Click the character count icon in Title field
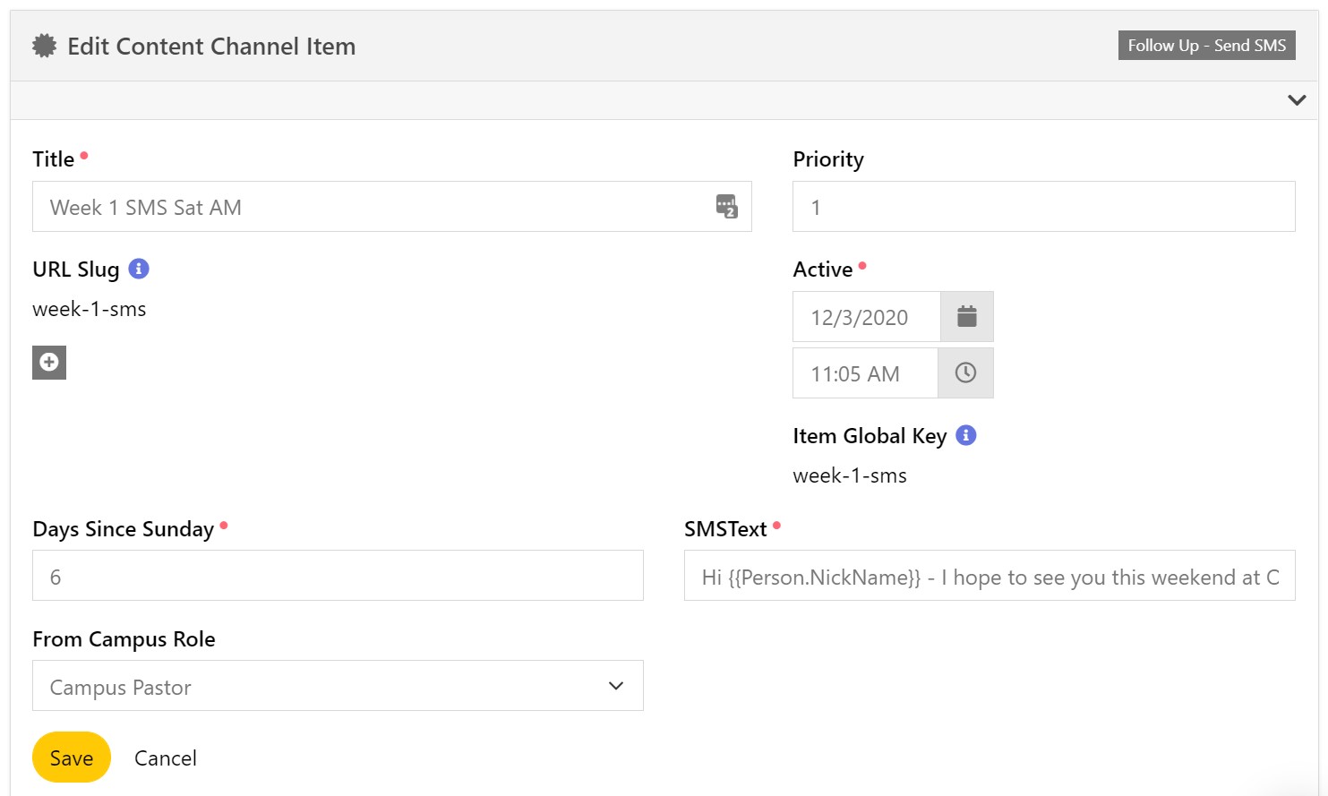The image size is (1328, 796). coord(727,207)
